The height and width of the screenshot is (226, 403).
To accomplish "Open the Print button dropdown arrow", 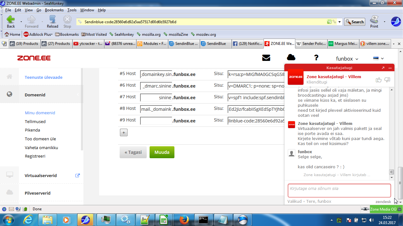I will point(384,22).
